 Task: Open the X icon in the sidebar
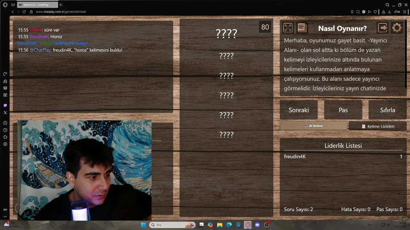click(5, 112)
